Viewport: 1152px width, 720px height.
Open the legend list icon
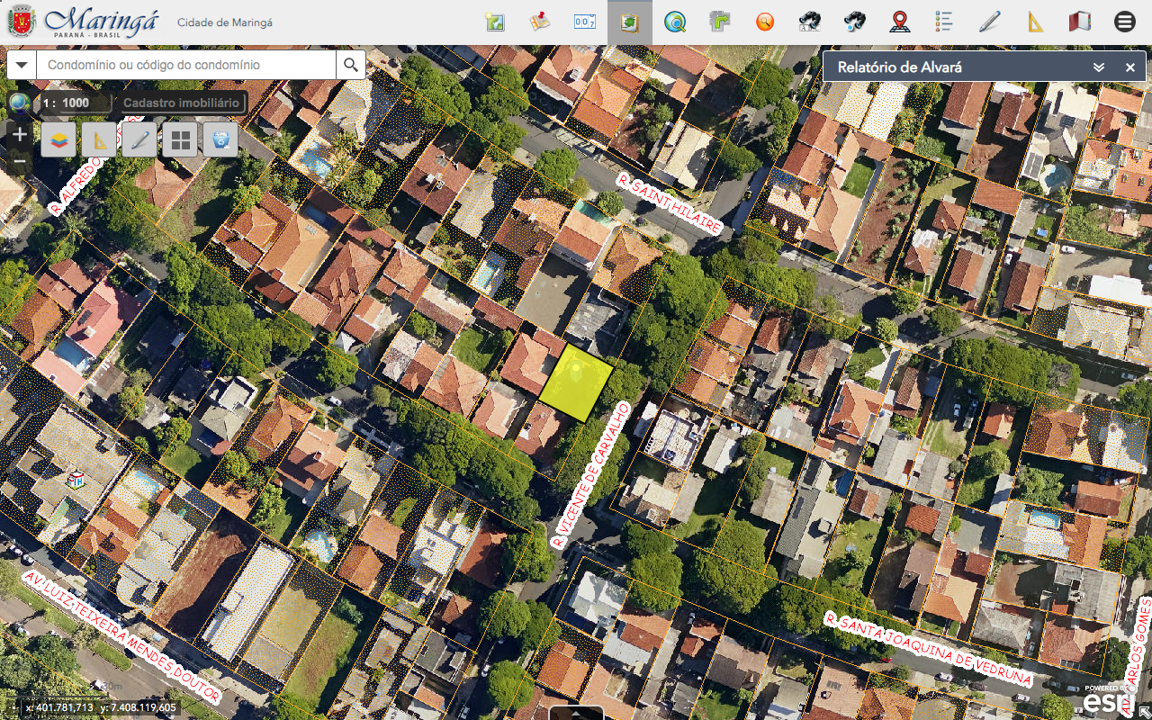coord(945,22)
